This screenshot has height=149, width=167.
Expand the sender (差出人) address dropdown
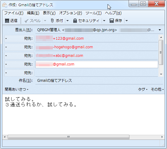(160, 30)
